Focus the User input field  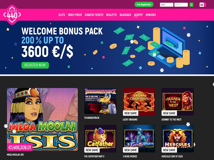166,5
